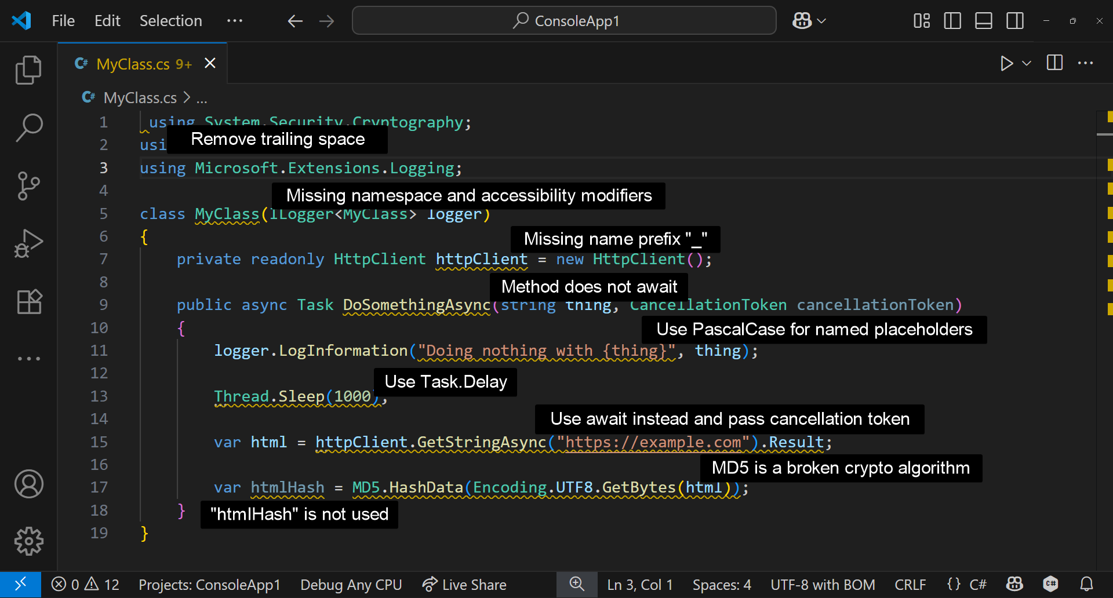This screenshot has width=1113, height=598.
Task: Open the Run and Debug view
Action: (x=28, y=243)
